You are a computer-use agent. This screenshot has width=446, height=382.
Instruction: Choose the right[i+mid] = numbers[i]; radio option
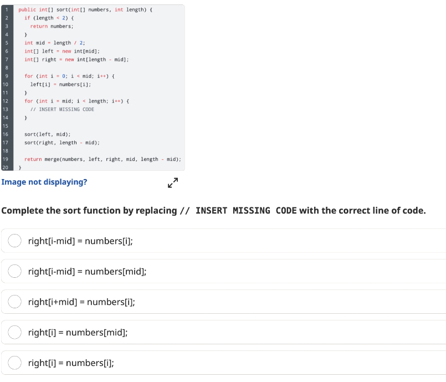pos(14,302)
